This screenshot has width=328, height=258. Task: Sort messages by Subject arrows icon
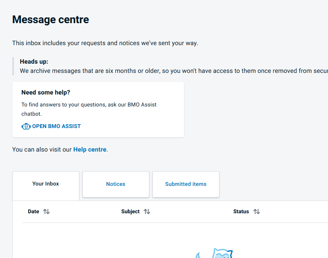147,211
